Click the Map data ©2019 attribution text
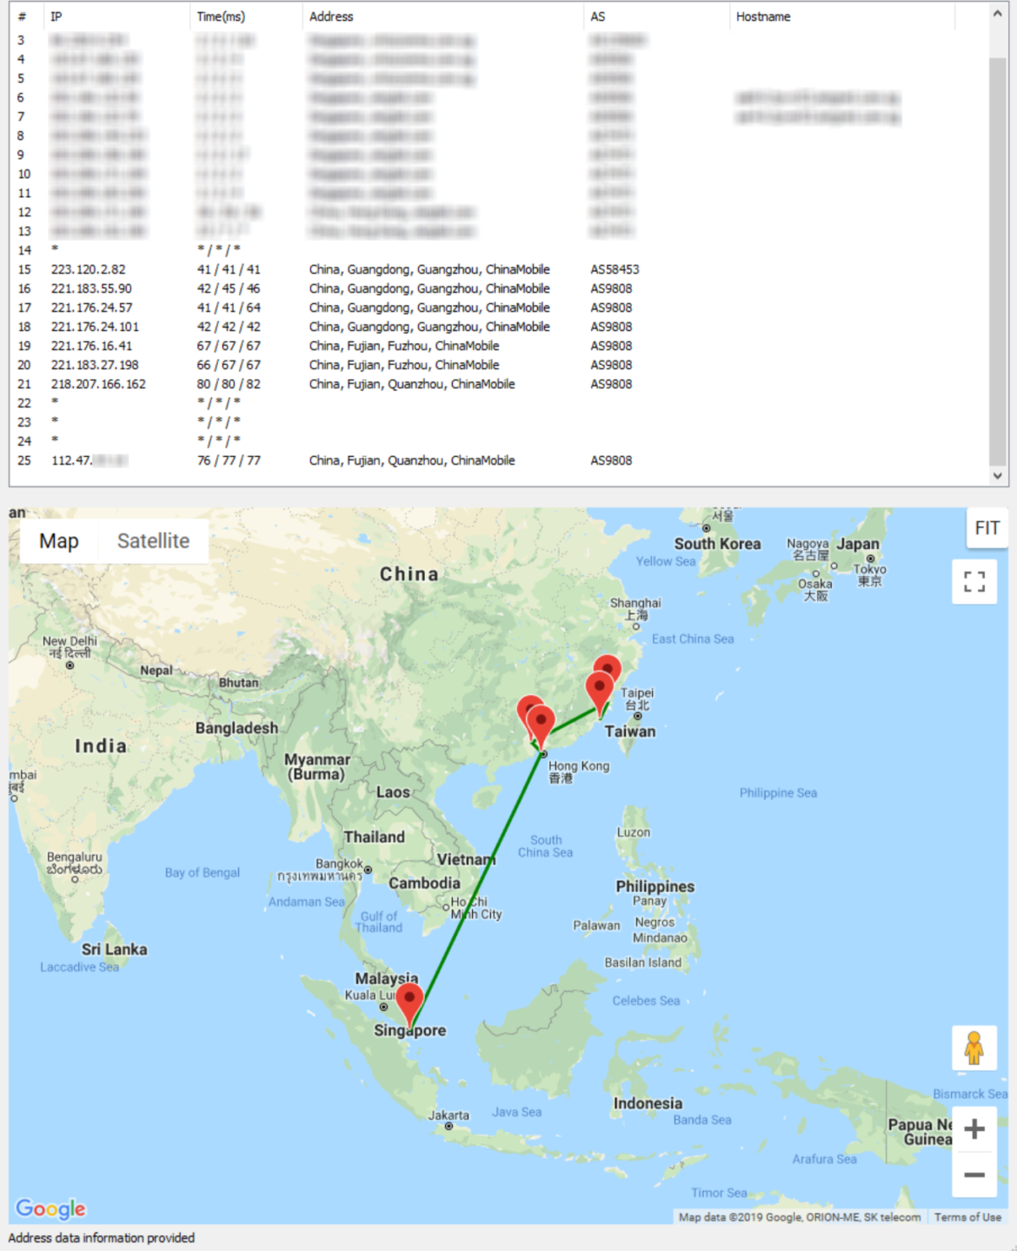This screenshot has height=1251, width=1017. (800, 1217)
